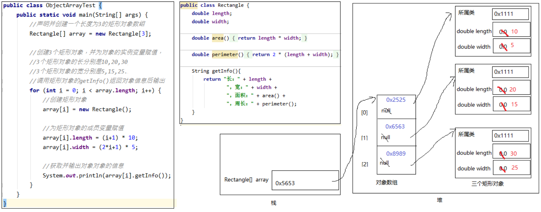Click the comment listing widths 5,15,25

pyautogui.click(x=78, y=71)
